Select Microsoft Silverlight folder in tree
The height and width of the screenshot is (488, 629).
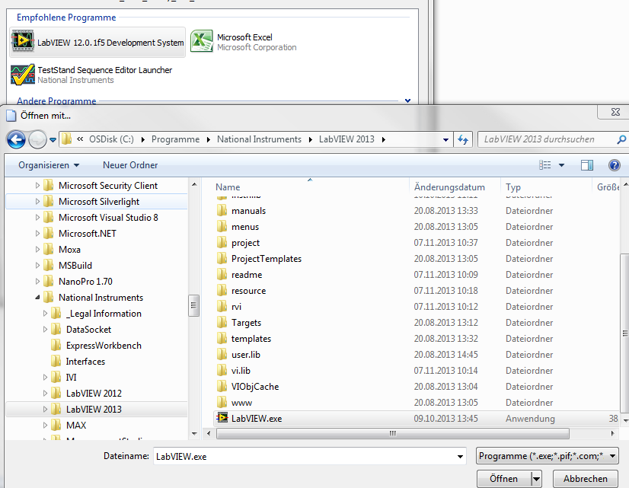[99, 201]
